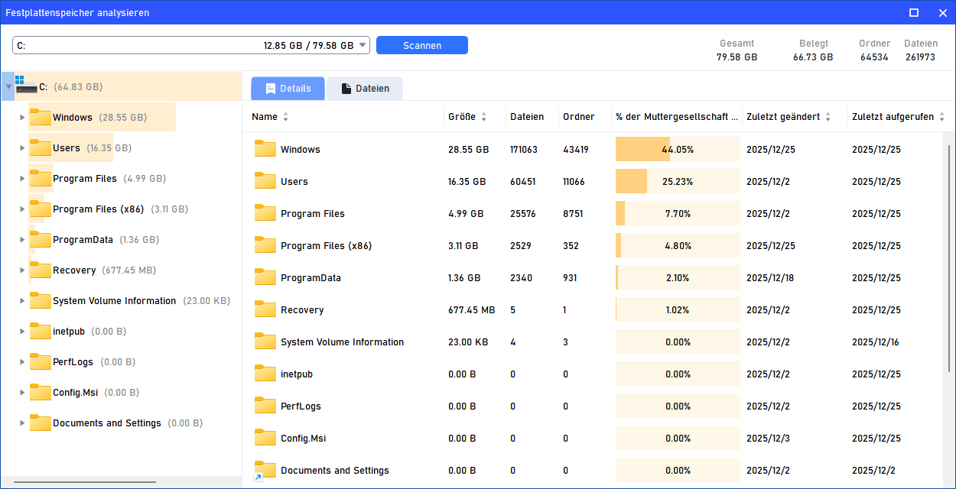Click the Config.Msi folder icon in details list
The height and width of the screenshot is (489, 956).
[265, 438]
